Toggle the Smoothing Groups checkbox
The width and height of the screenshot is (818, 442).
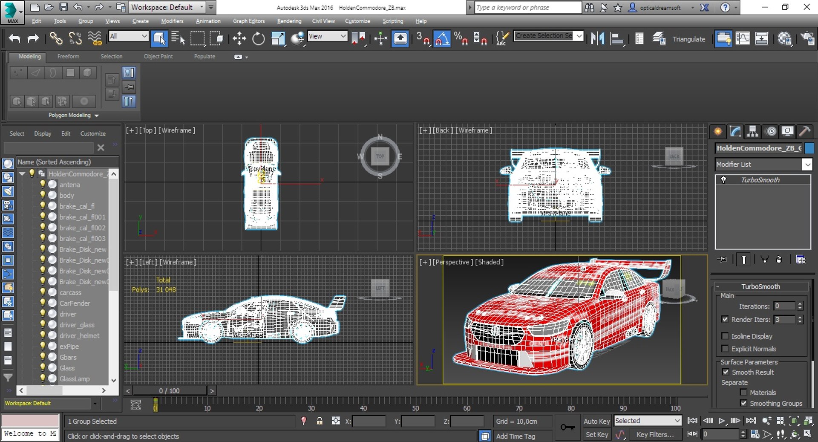[x=744, y=403]
